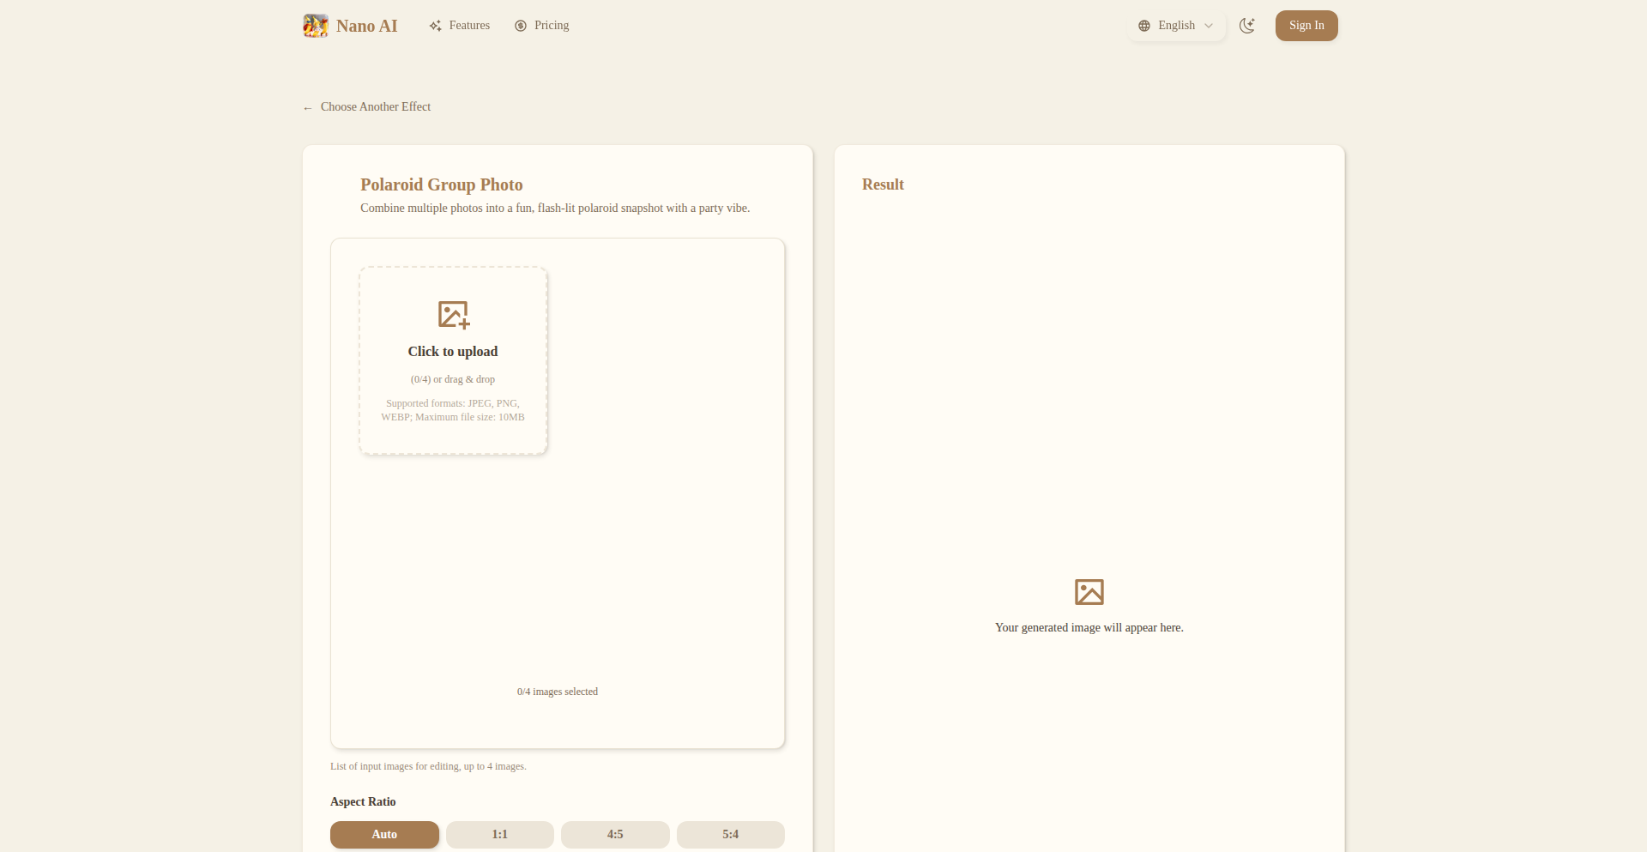
Task: Toggle dark mode with the moon icon
Action: 1247,26
